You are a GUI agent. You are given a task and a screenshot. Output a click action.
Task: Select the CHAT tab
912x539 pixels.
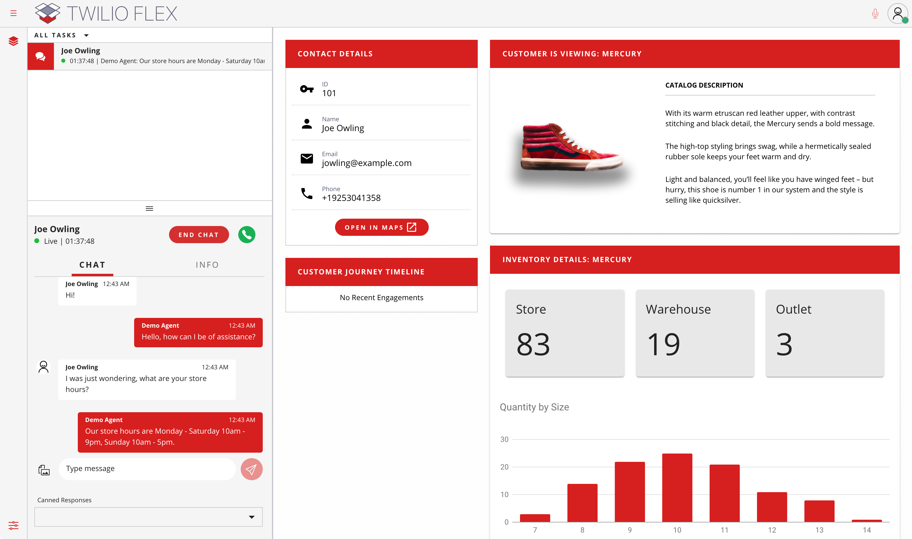92,265
